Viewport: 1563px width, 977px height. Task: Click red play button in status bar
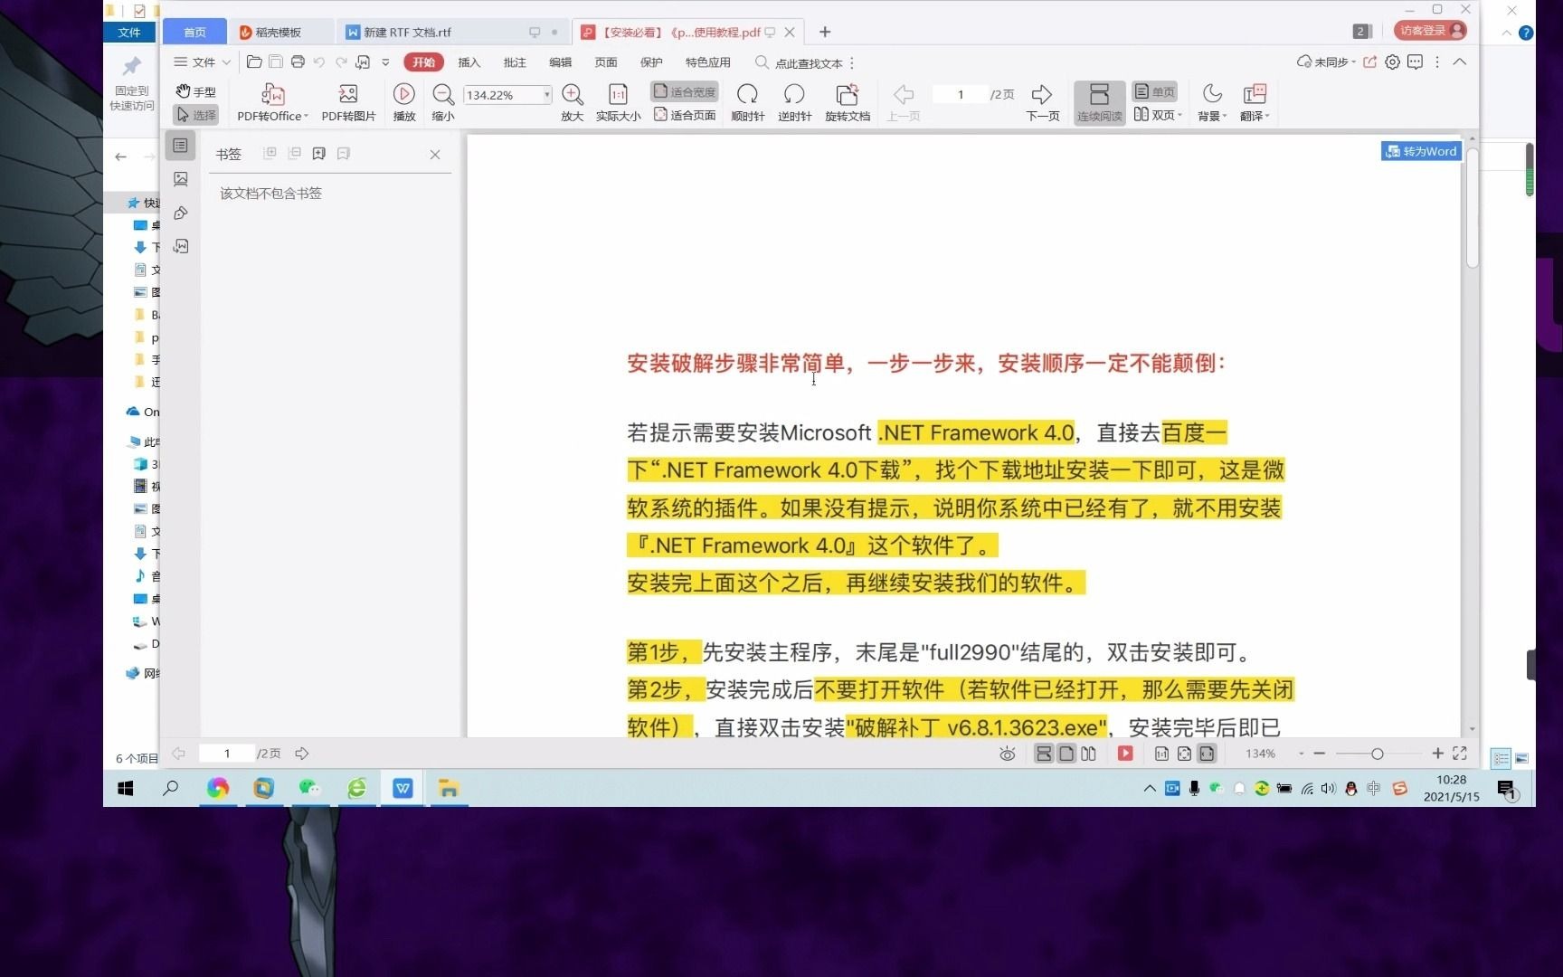1125,754
